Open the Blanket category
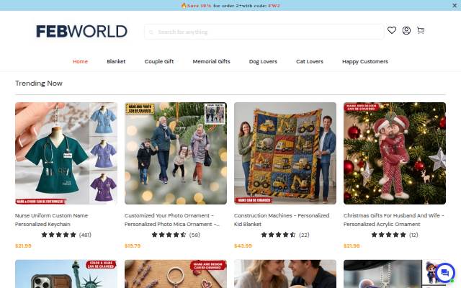Image resolution: width=461 pixels, height=288 pixels. click(116, 61)
